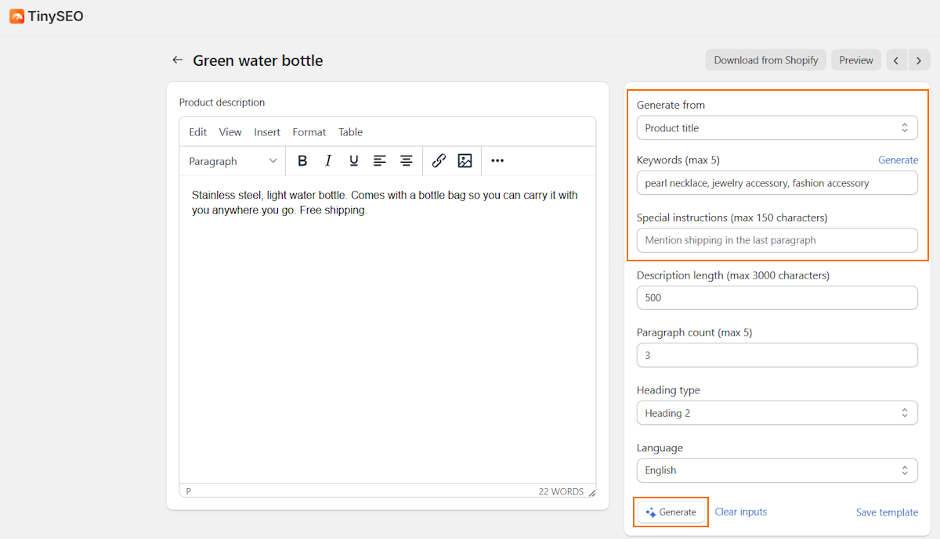This screenshot has height=539, width=940.
Task: Click Clear inputs link
Action: [x=741, y=512]
